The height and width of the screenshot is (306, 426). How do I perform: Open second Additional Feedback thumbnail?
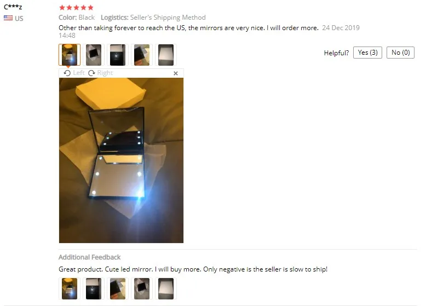pyautogui.click(x=94, y=288)
